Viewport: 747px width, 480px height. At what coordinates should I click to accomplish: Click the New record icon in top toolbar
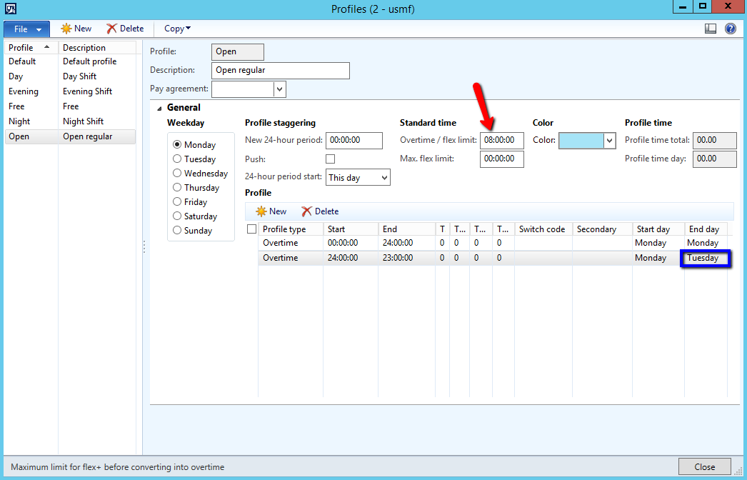[x=66, y=29]
